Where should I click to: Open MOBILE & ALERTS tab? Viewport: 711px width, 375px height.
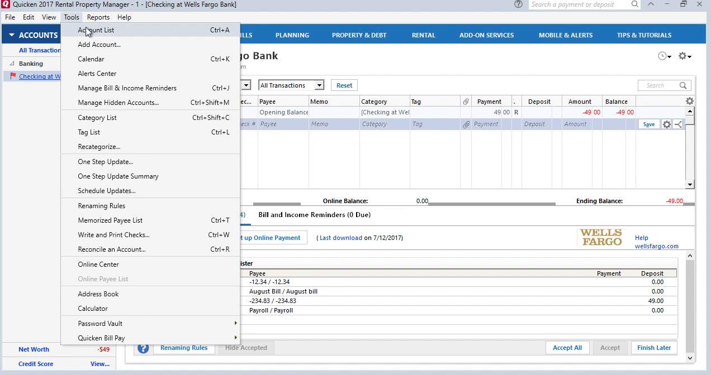566,35
